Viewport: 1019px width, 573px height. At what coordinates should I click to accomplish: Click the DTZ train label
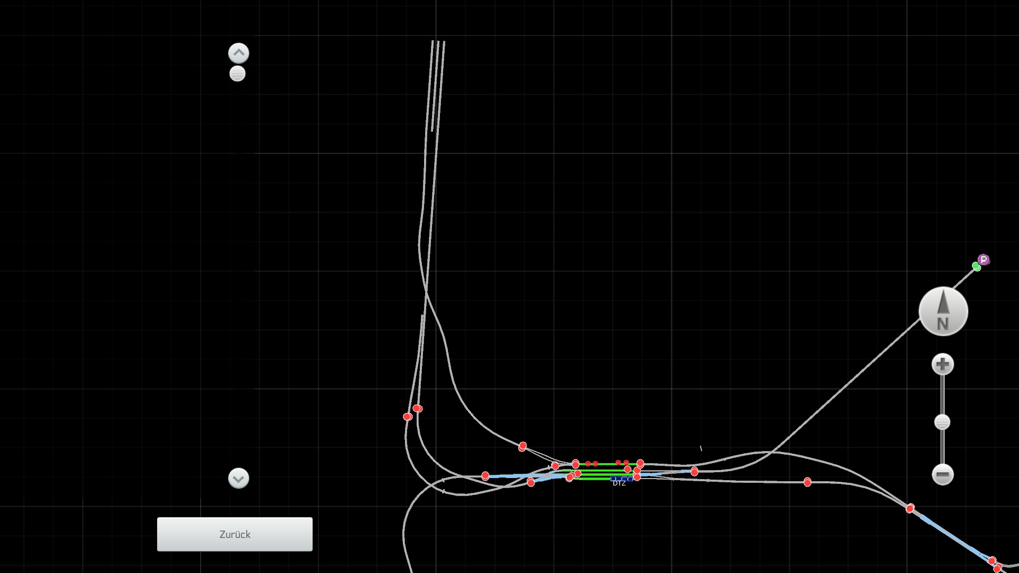click(x=619, y=483)
